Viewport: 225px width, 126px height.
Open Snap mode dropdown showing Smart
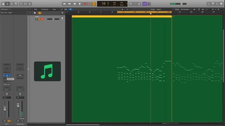coord(165,9)
